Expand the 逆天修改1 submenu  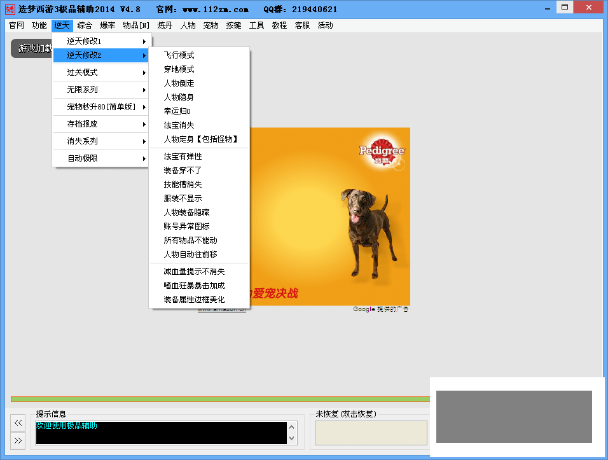102,41
